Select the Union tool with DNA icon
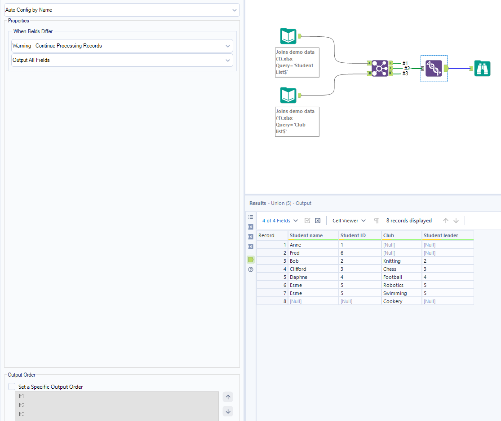 [x=434, y=68]
